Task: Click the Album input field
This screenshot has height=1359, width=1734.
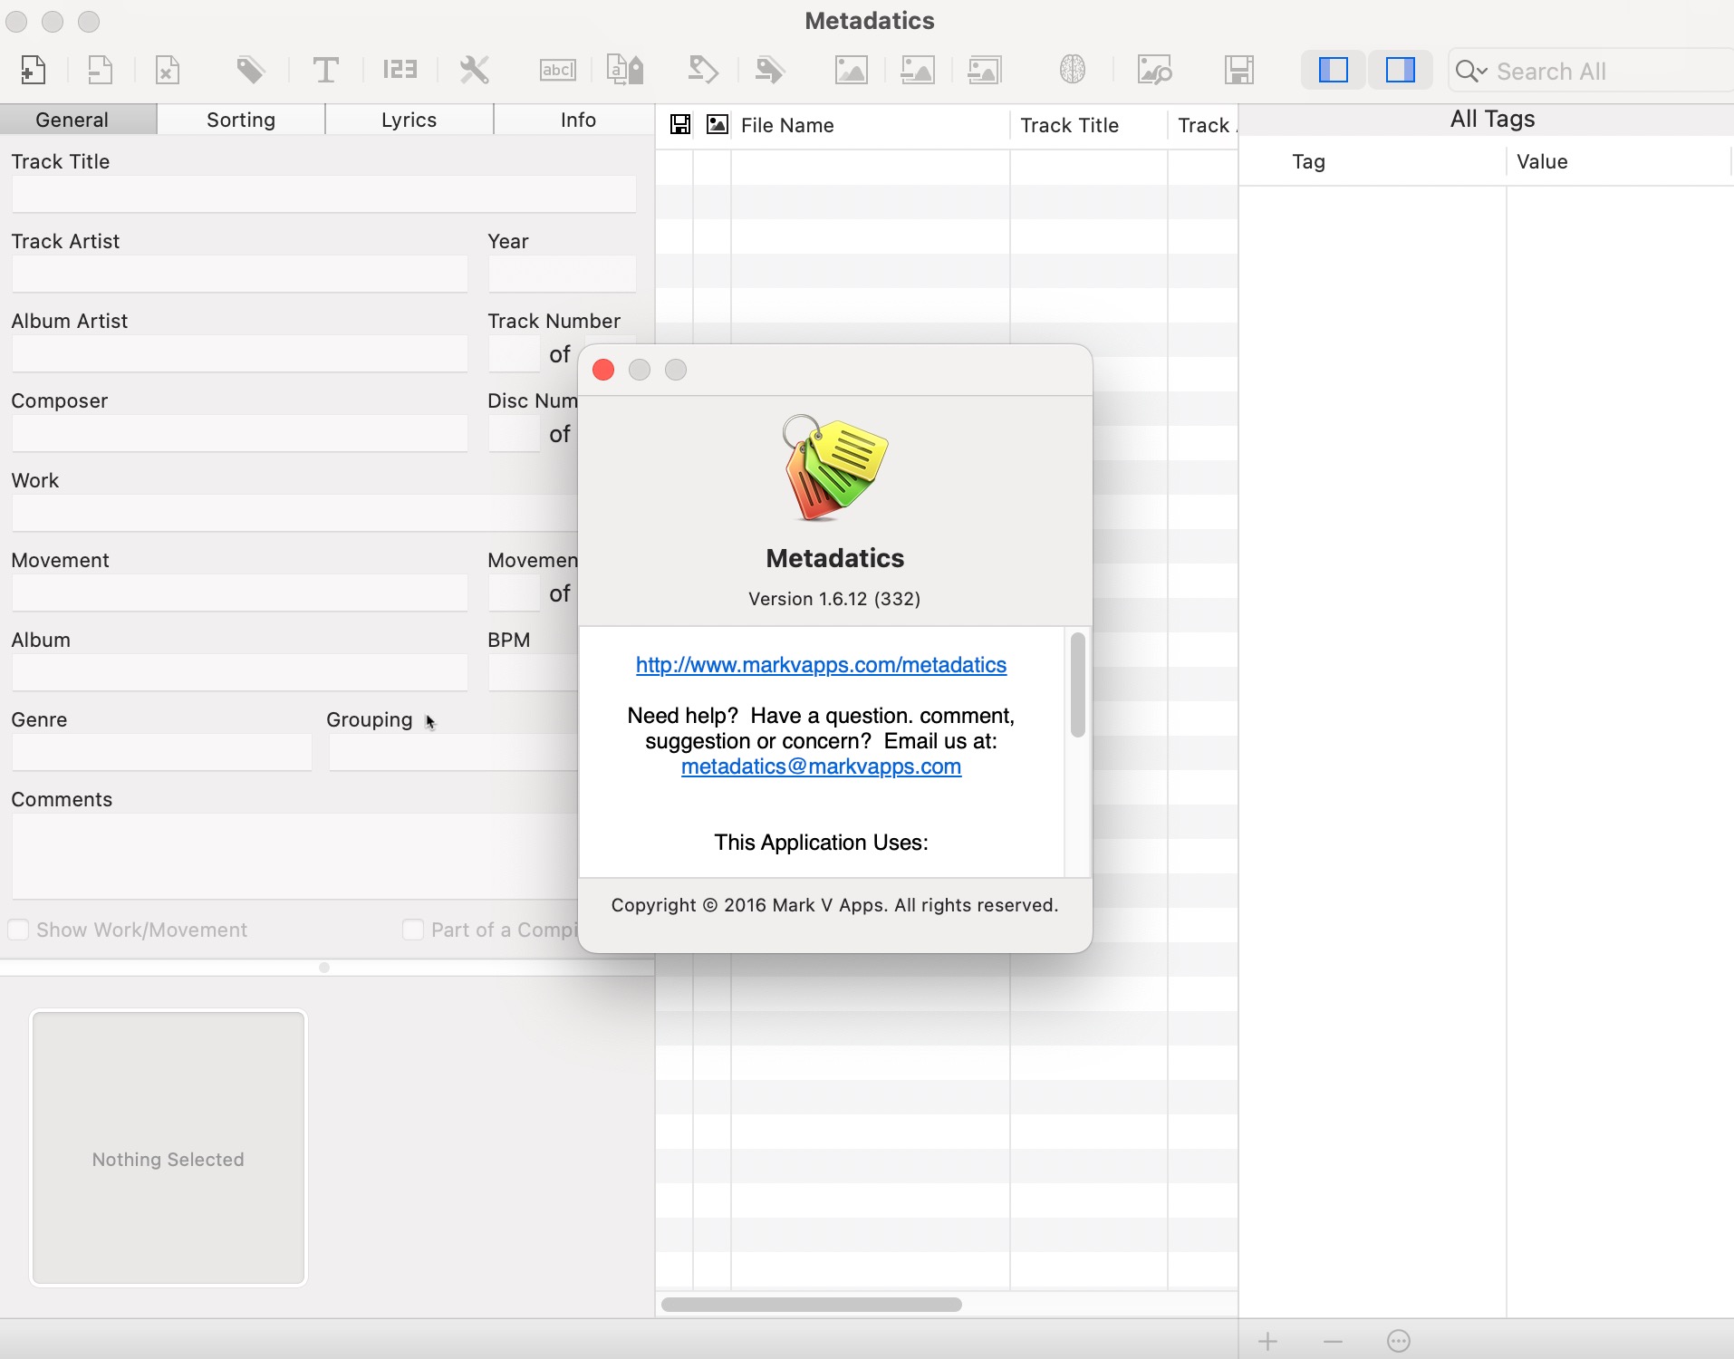Action: pos(240,673)
